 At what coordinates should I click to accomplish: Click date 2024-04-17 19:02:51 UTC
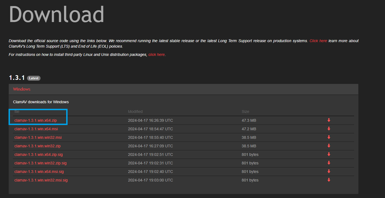150,154
